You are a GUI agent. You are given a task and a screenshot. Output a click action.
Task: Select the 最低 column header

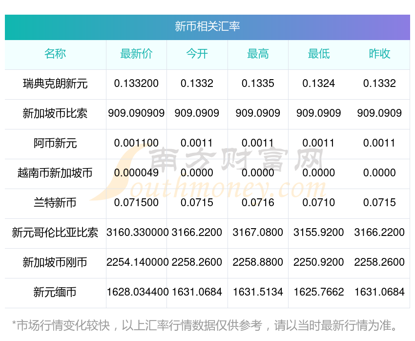pyautogui.click(x=319, y=54)
